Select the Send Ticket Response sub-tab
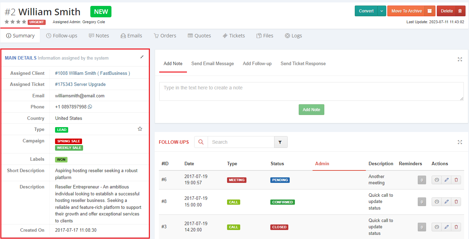469x239 pixels. (x=303, y=64)
